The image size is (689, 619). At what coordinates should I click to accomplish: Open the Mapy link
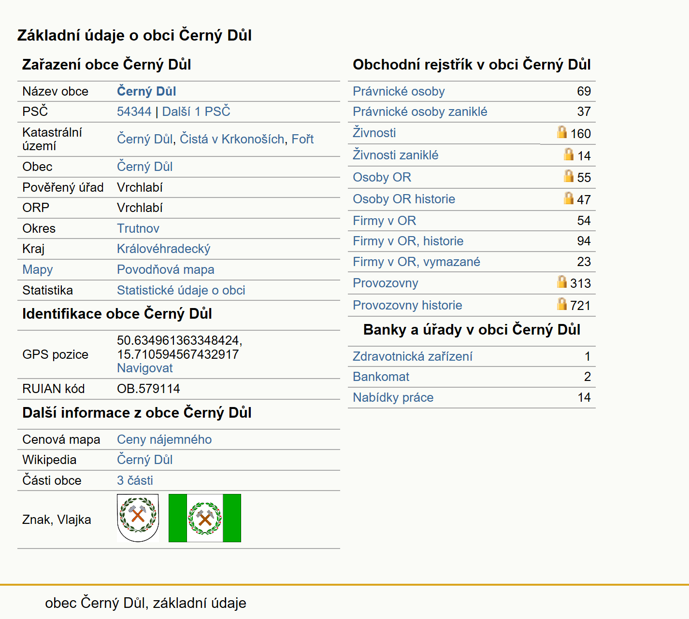pyautogui.click(x=38, y=269)
